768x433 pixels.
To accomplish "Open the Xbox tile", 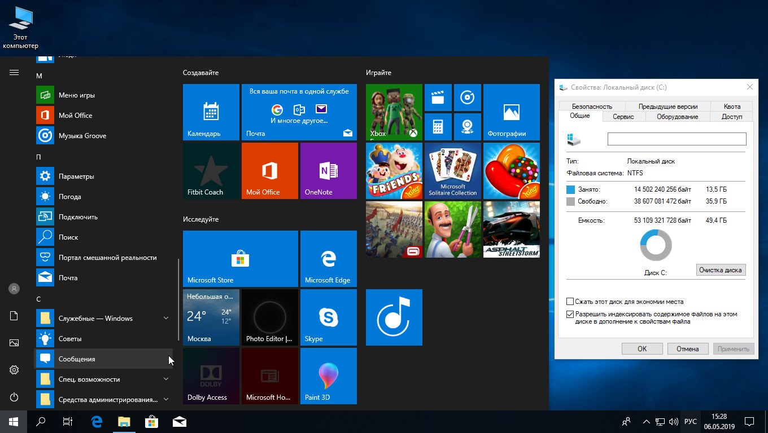I will tap(394, 112).
